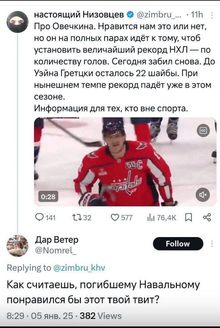Screen dimensions: 220x328
Task: Follow Дар Ветер
Action: (178, 244)
